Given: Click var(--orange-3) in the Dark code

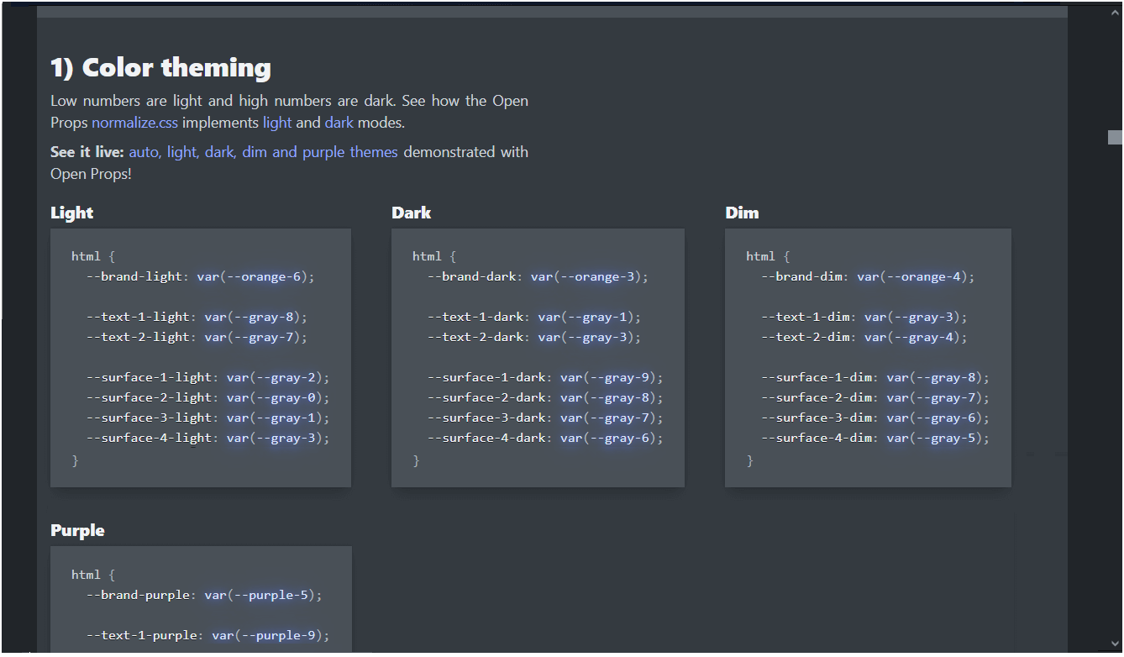Looking at the screenshot, I should [590, 276].
